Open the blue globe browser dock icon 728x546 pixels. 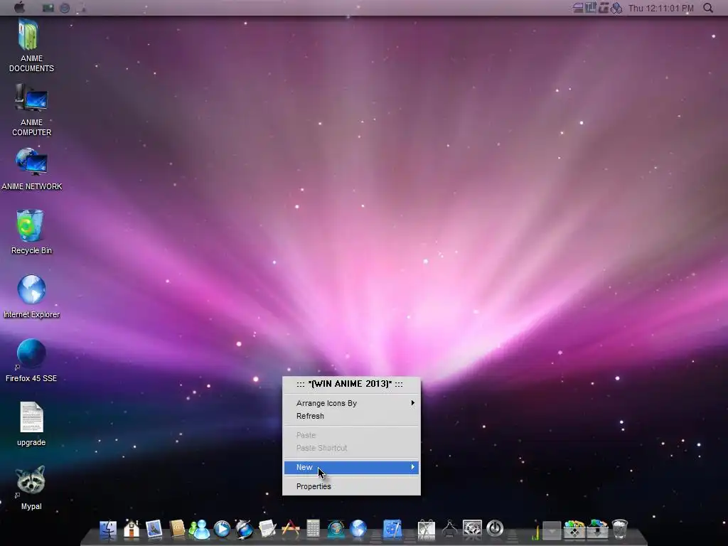pyautogui.click(x=358, y=529)
